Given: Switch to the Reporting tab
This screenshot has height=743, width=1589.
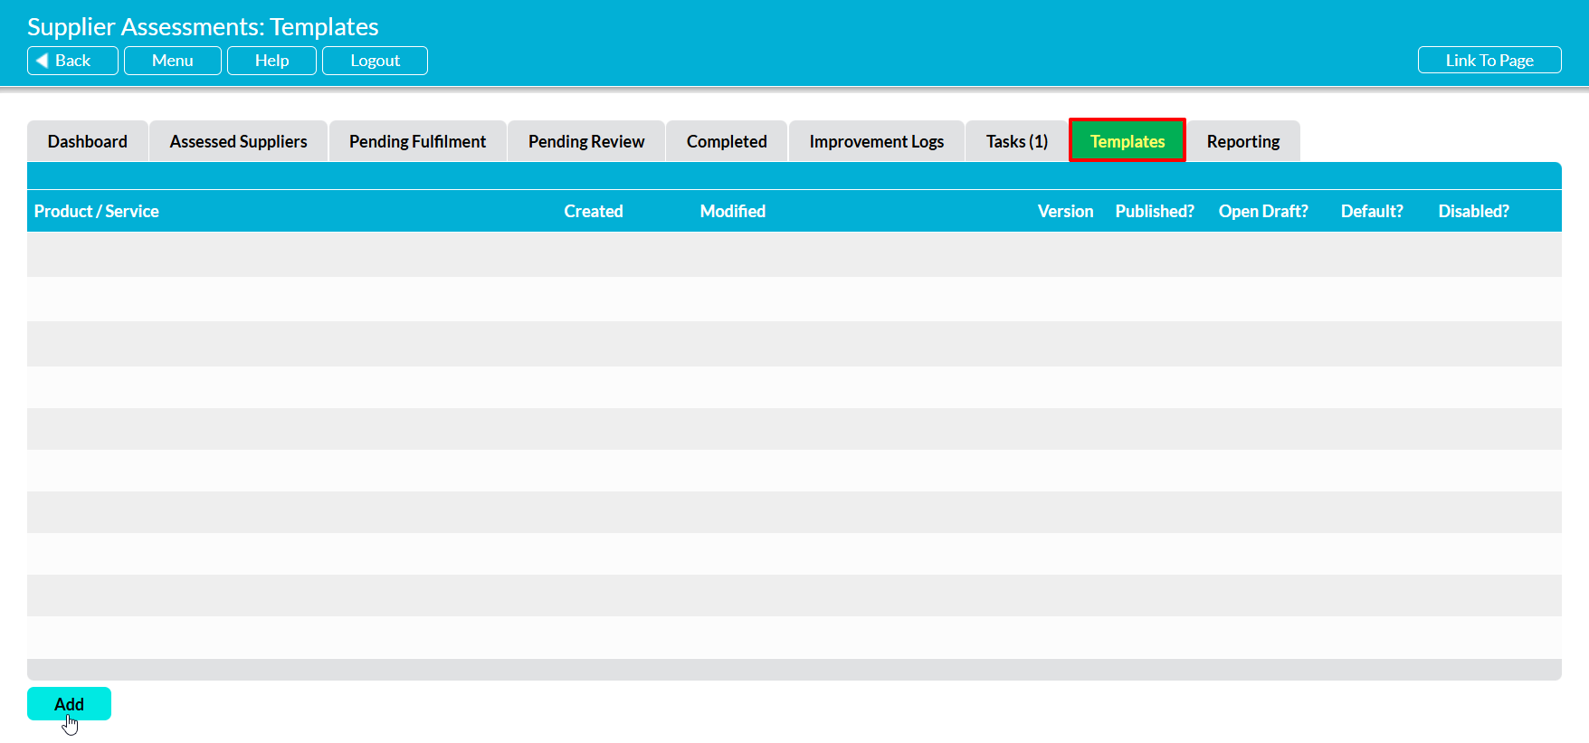Looking at the screenshot, I should (1243, 141).
